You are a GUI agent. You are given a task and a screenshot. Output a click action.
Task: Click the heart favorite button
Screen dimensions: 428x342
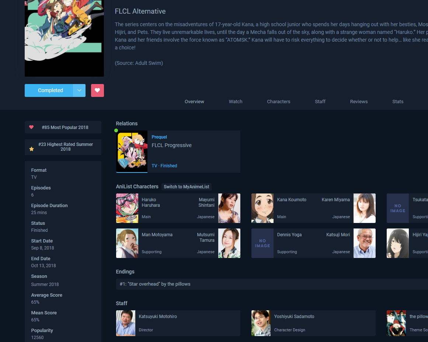pyautogui.click(x=97, y=90)
